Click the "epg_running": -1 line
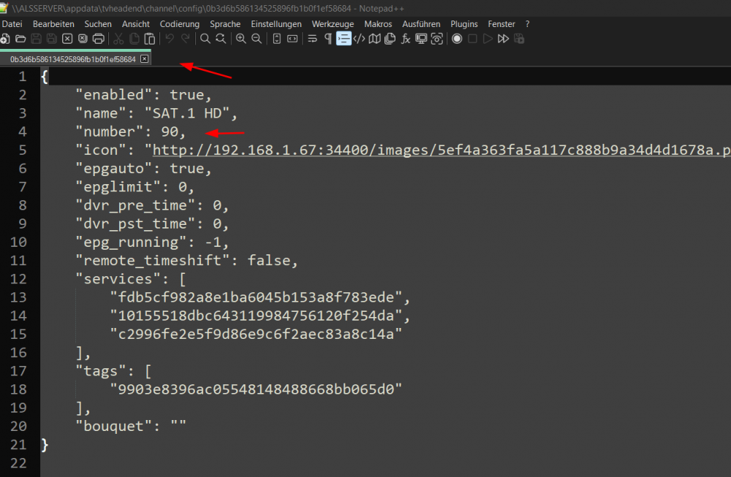 tap(152, 243)
